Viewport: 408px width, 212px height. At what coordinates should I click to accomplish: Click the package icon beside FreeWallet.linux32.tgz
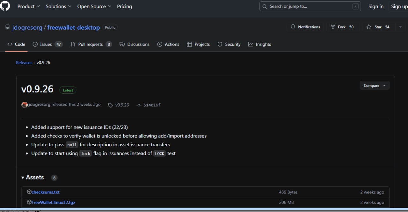(29, 202)
